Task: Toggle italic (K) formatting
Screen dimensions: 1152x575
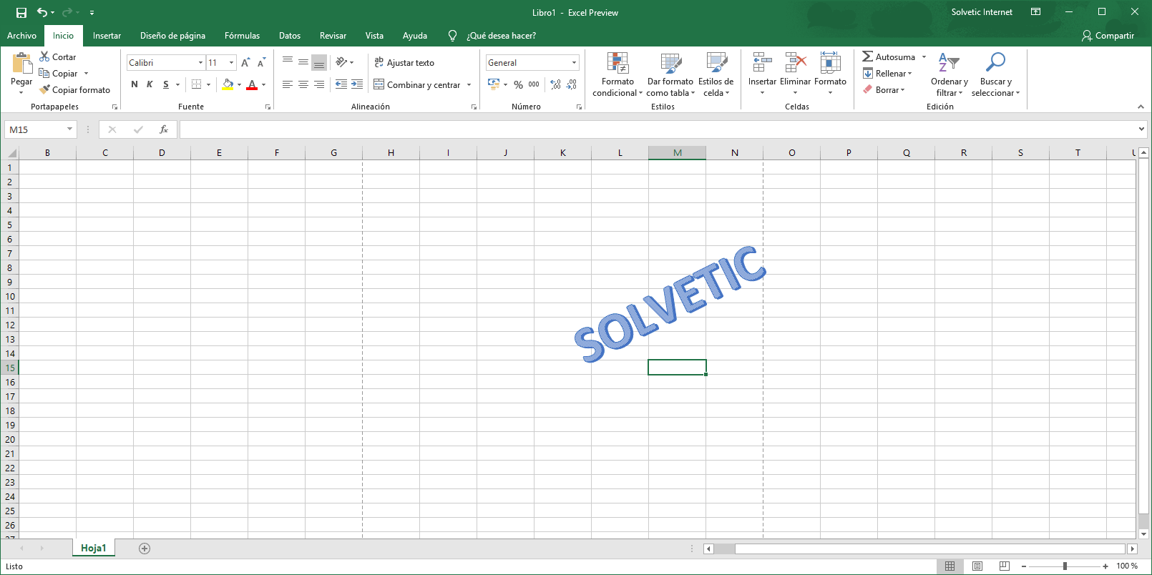Action: coord(150,84)
